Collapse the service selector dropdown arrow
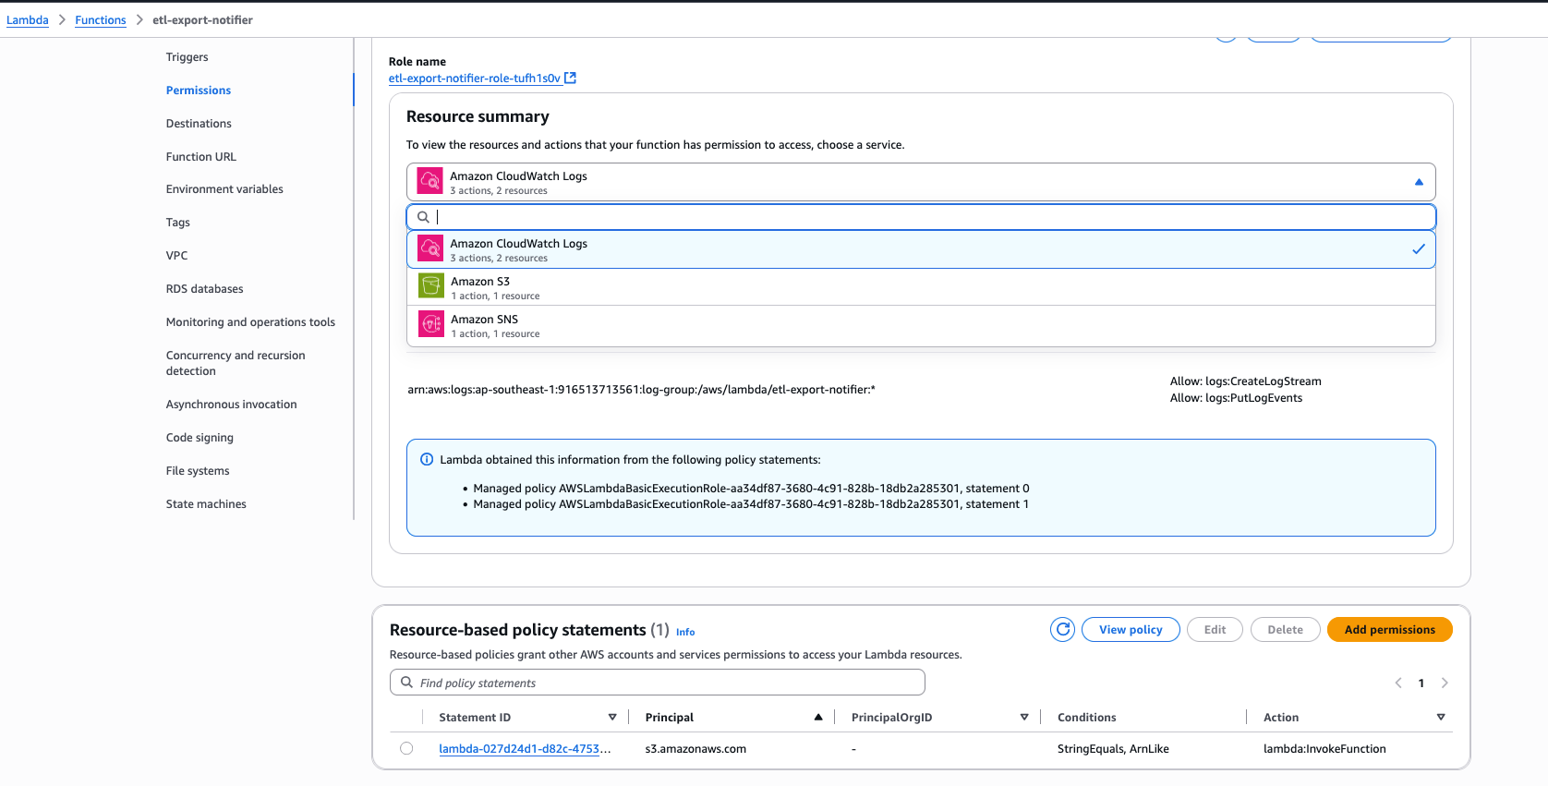The image size is (1548, 786). coord(1419,182)
